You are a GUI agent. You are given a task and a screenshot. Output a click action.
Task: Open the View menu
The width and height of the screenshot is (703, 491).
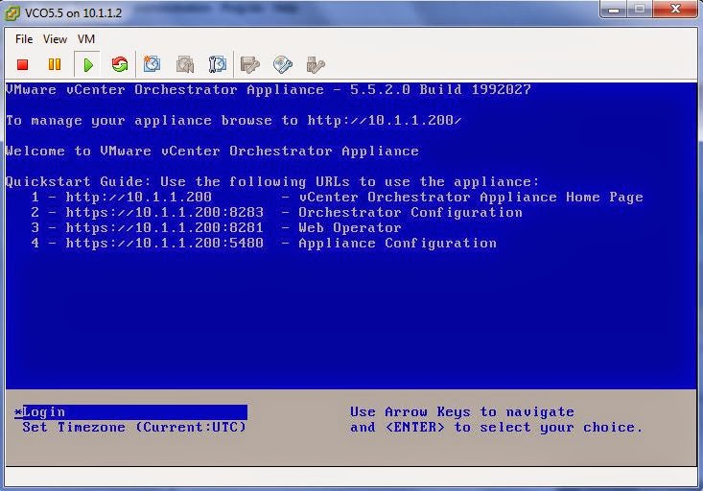click(x=55, y=39)
